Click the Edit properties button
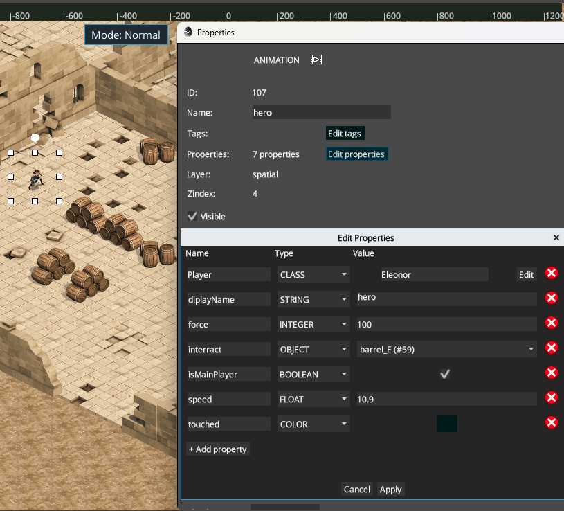The image size is (564, 511). tap(356, 154)
